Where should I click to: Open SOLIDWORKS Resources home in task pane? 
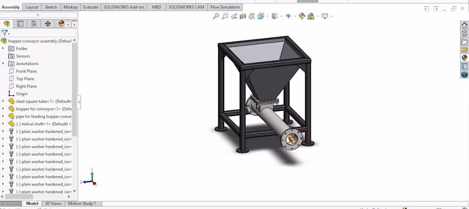tap(464, 25)
